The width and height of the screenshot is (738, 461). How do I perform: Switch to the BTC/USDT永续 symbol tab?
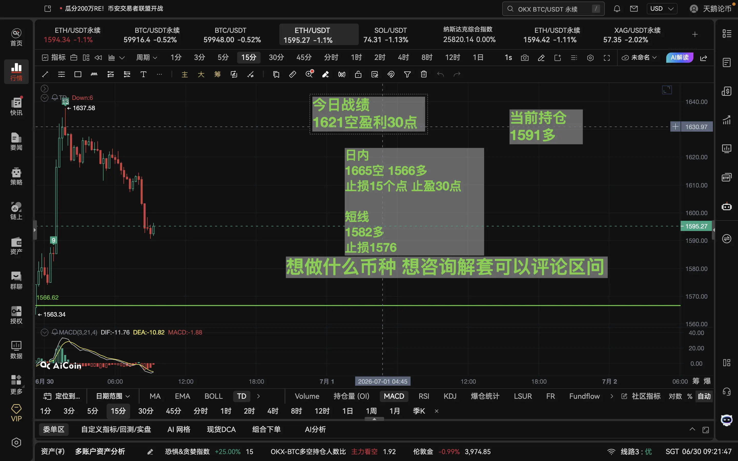tap(157, 35)
